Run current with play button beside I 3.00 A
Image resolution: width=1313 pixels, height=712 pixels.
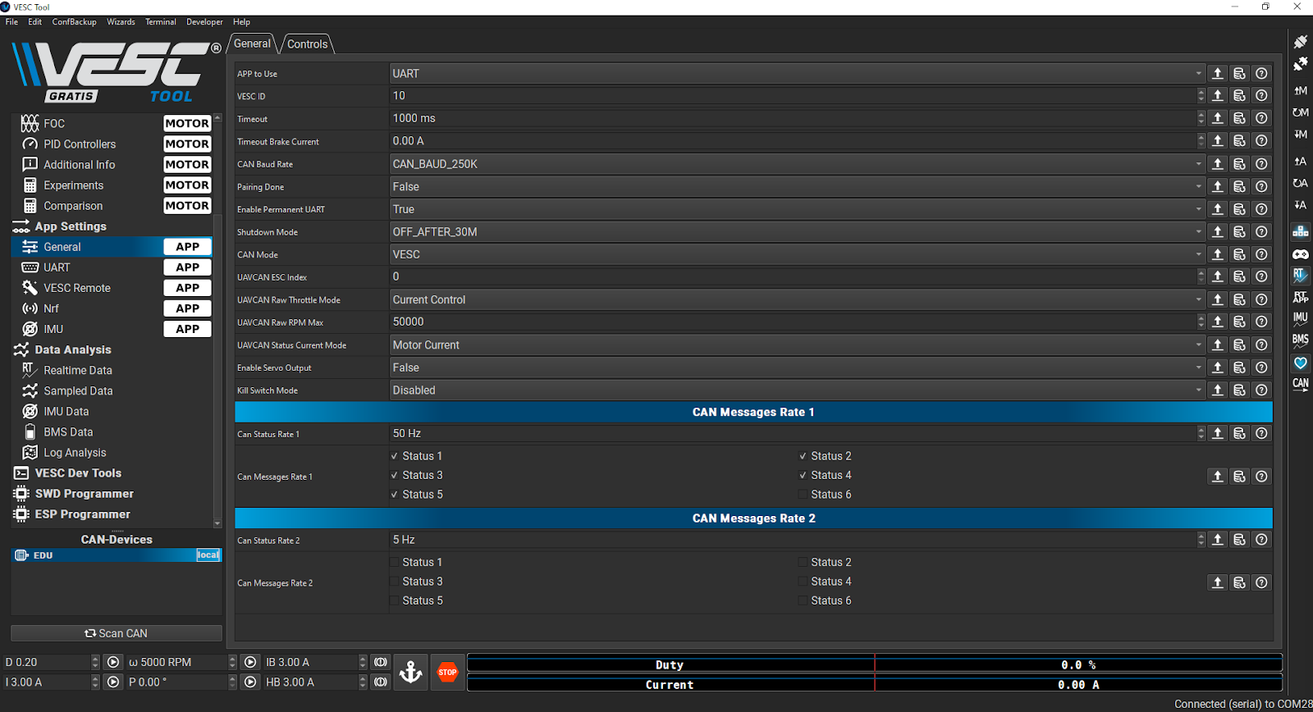[113, 682]
